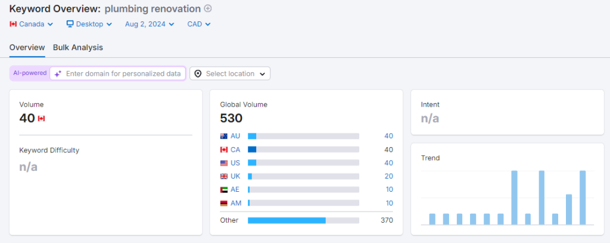Click the plus icon next to plumbing renovation

(208, 8)
